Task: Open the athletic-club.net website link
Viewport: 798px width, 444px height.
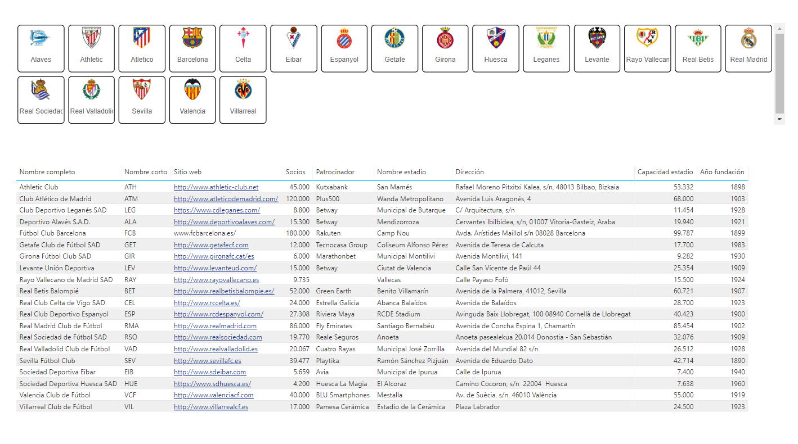Action: coord(216,187)
